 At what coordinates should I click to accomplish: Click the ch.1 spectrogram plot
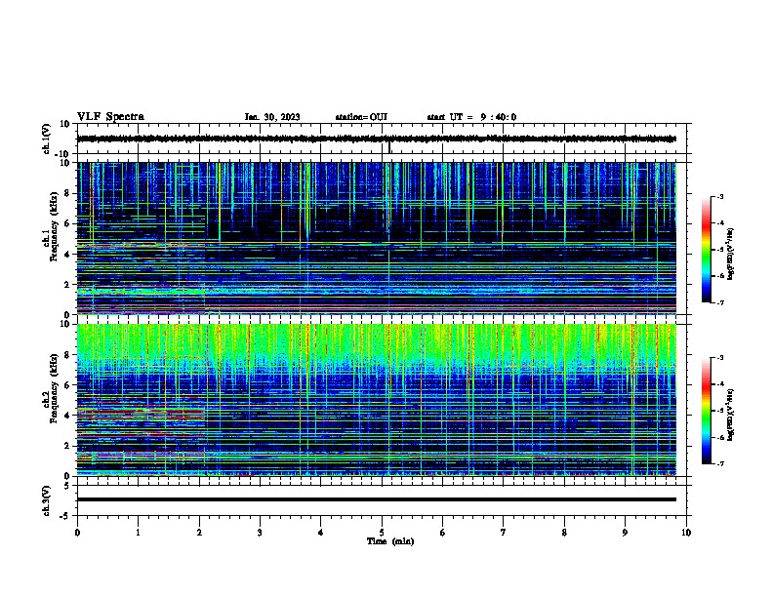coord(377,238)
